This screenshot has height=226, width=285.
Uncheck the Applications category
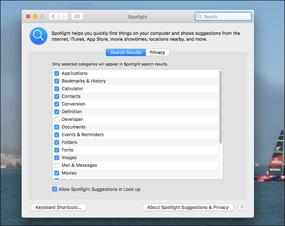[57, 73]
